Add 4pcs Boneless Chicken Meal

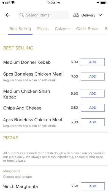pos(93,122)
